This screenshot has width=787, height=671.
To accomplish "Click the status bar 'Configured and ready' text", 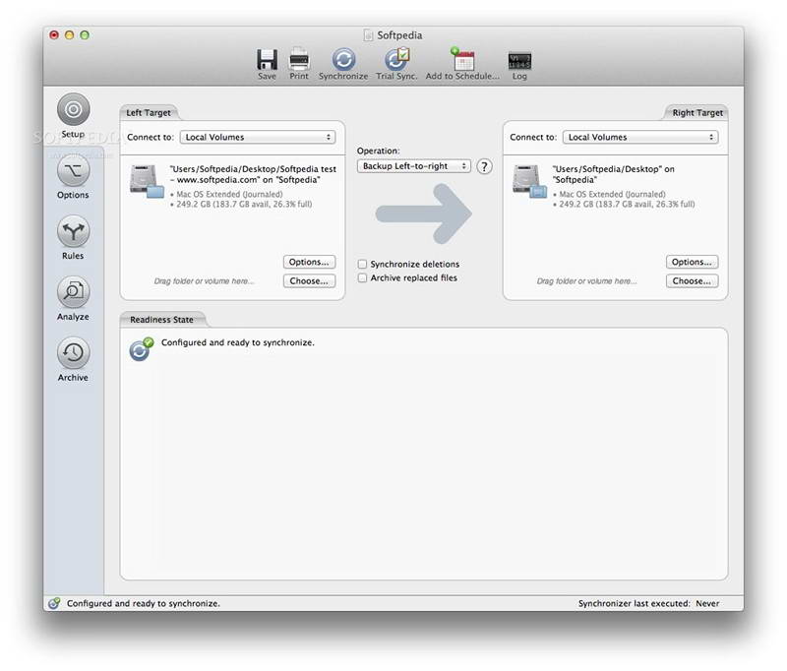I will point(144,603).
